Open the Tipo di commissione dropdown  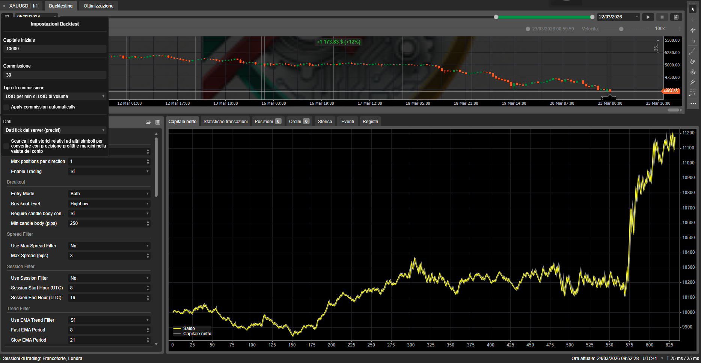tap(54, 96)
